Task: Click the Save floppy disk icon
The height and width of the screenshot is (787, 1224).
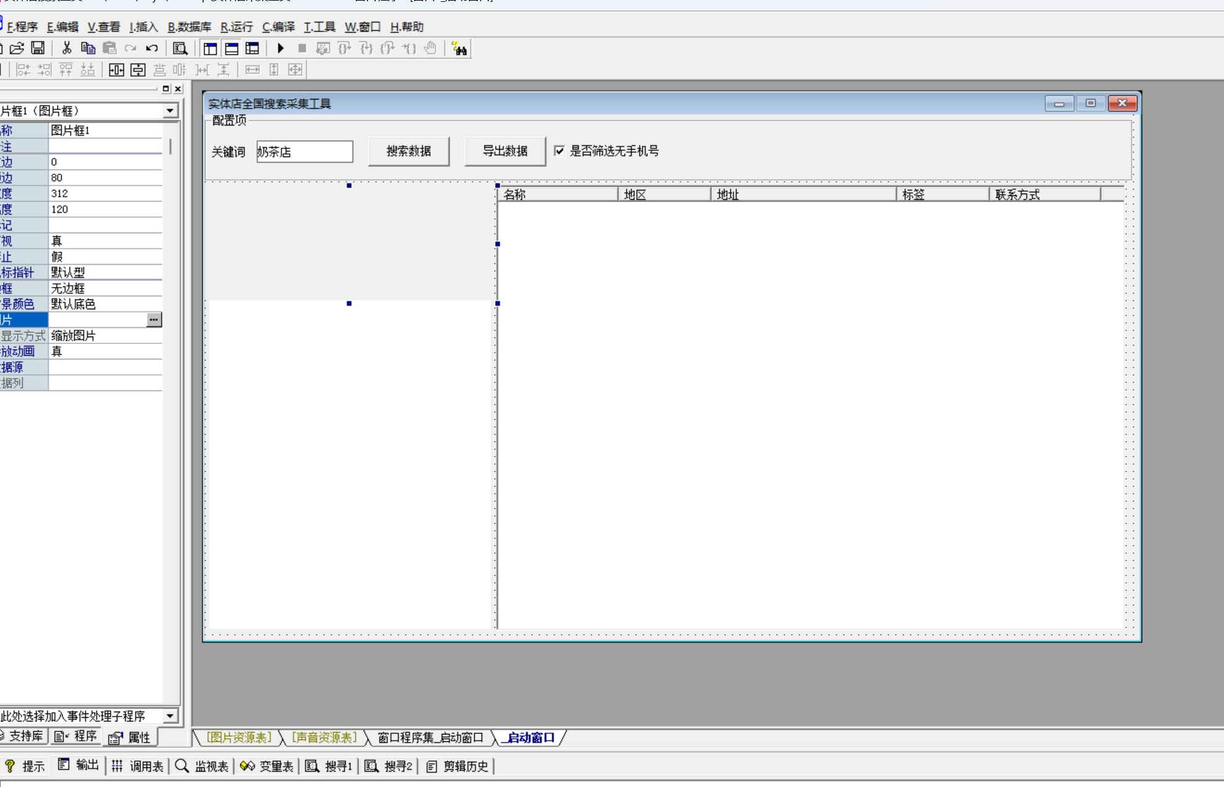Action: pos(38,48)
